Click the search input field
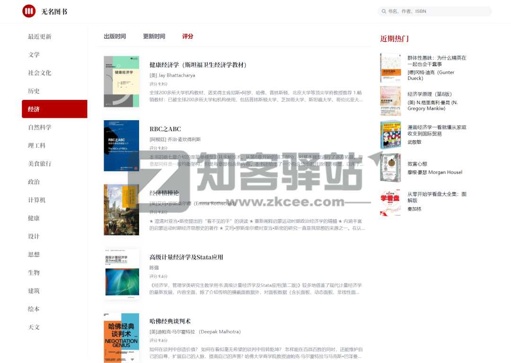511x363 pixels. [435, 11]
